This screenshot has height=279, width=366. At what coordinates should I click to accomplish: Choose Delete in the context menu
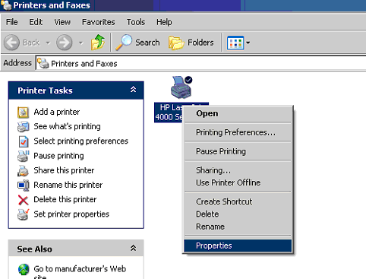(x=238, y=214)
